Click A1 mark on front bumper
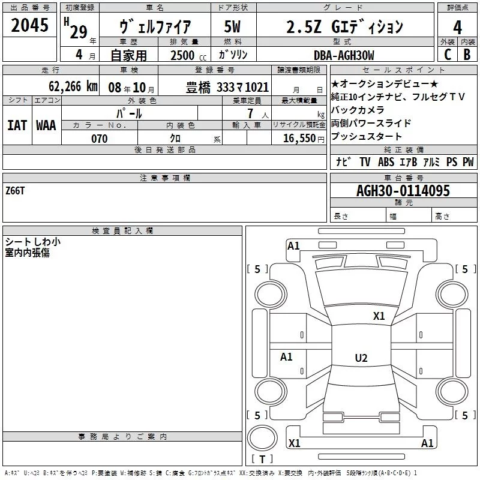The width and height of the screenshot is (480, 480). (x=293, y=246)
